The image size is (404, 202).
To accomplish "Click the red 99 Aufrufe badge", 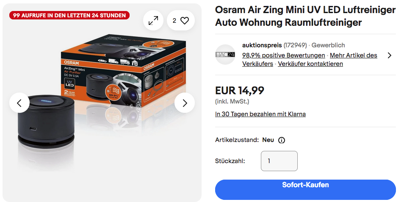I will [x=69, y=15].
